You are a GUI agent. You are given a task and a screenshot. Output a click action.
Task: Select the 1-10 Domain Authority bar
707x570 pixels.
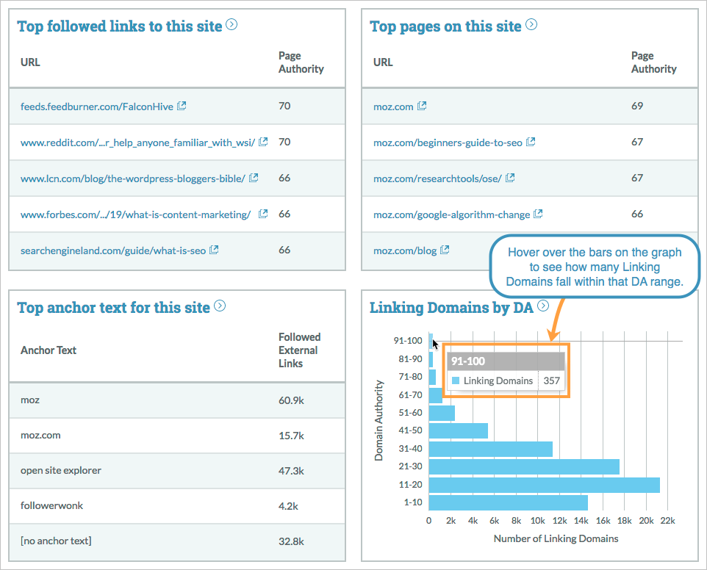click(x=508, y=503)
